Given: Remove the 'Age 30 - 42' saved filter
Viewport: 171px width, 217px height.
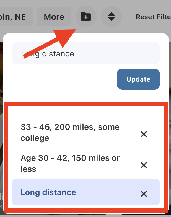Looking at the screenshot, I should coord(144,165).
